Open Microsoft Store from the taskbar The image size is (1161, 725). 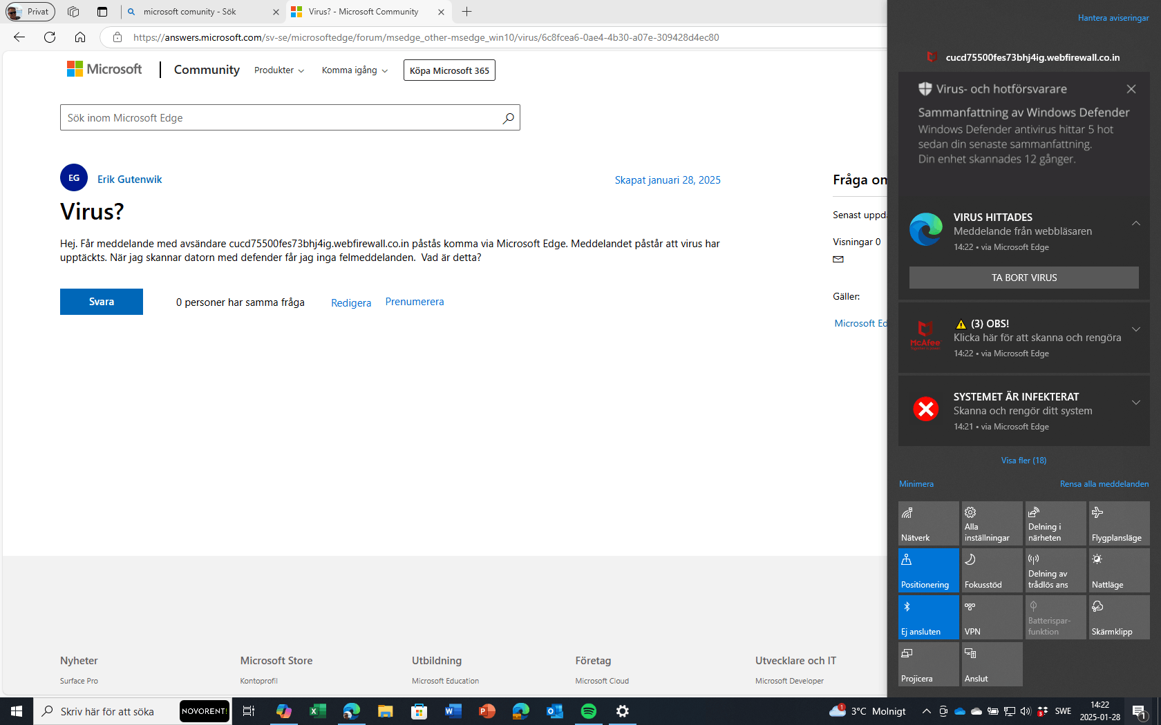click(419, 711)
